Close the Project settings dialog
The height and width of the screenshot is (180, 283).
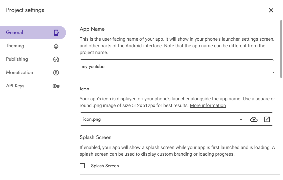point(271,10)
